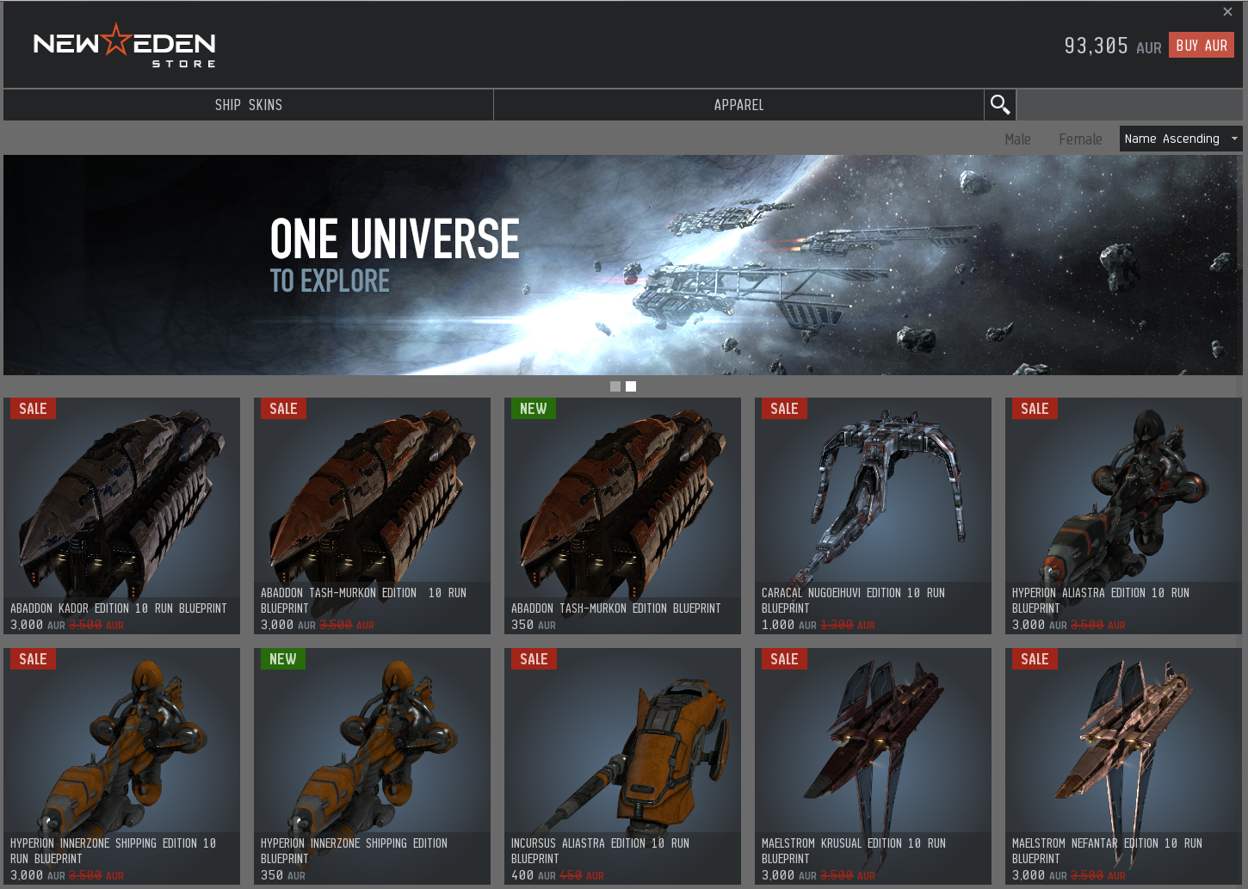Open the Name Ascending sort dropdown
1248x889 pixels.
click(x=1181, y=139)
